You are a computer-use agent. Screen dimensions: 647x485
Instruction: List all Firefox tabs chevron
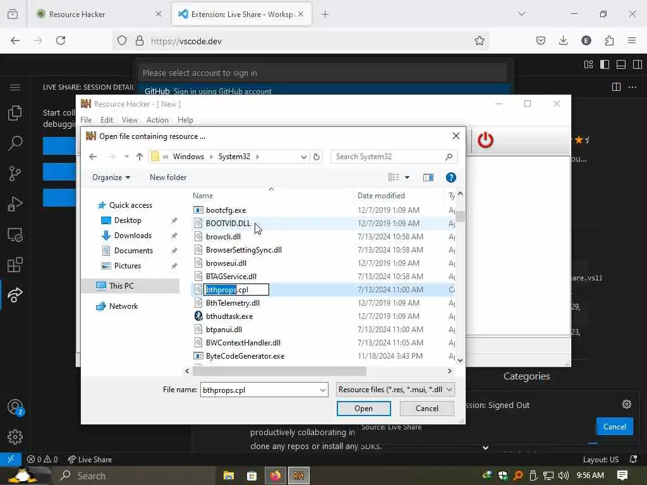tap(521, 14)
